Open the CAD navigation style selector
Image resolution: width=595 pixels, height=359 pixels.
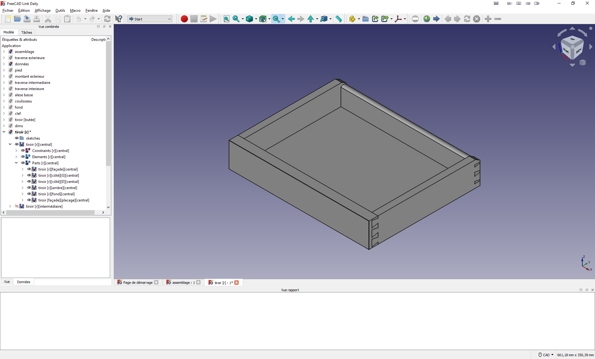pyautogui.click(x=546, y=355)
